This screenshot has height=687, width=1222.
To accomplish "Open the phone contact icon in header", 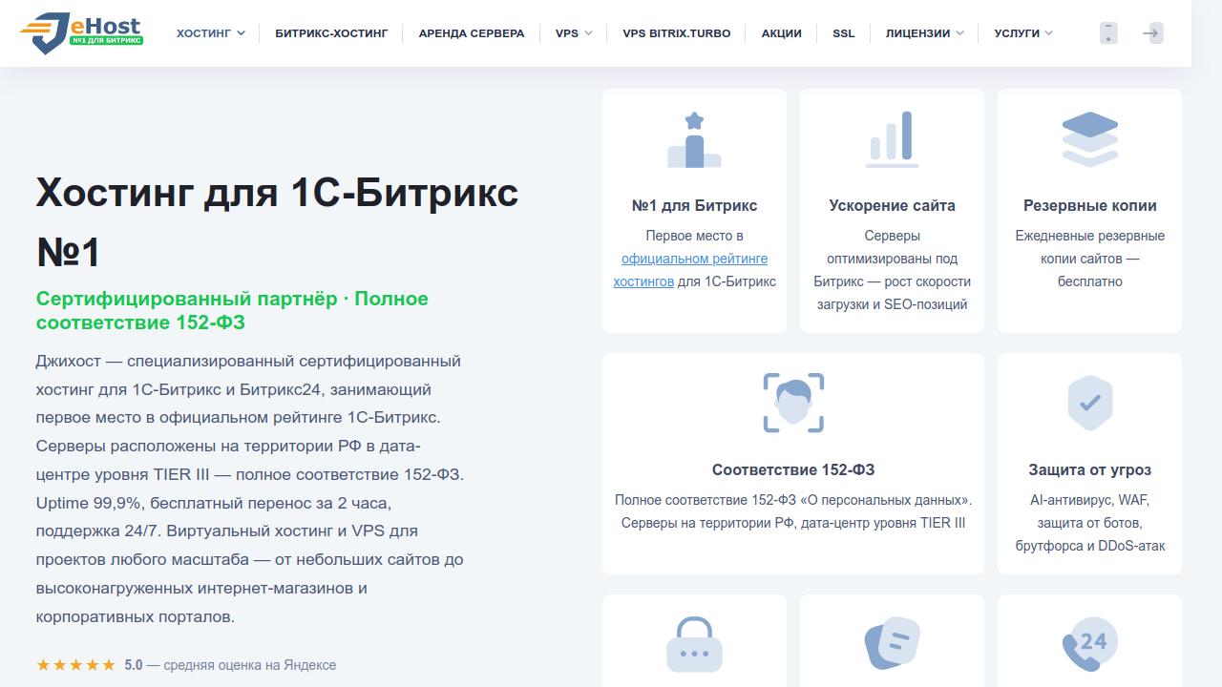I will tap(1108, 32).
